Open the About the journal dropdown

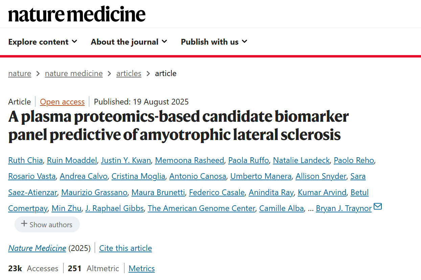point(129,42)
